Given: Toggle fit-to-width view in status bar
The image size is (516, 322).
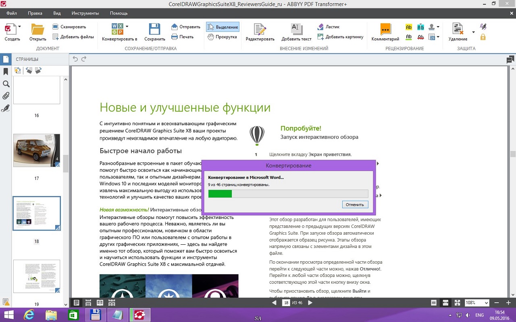Looking at the screenshot, I should 445,303.
